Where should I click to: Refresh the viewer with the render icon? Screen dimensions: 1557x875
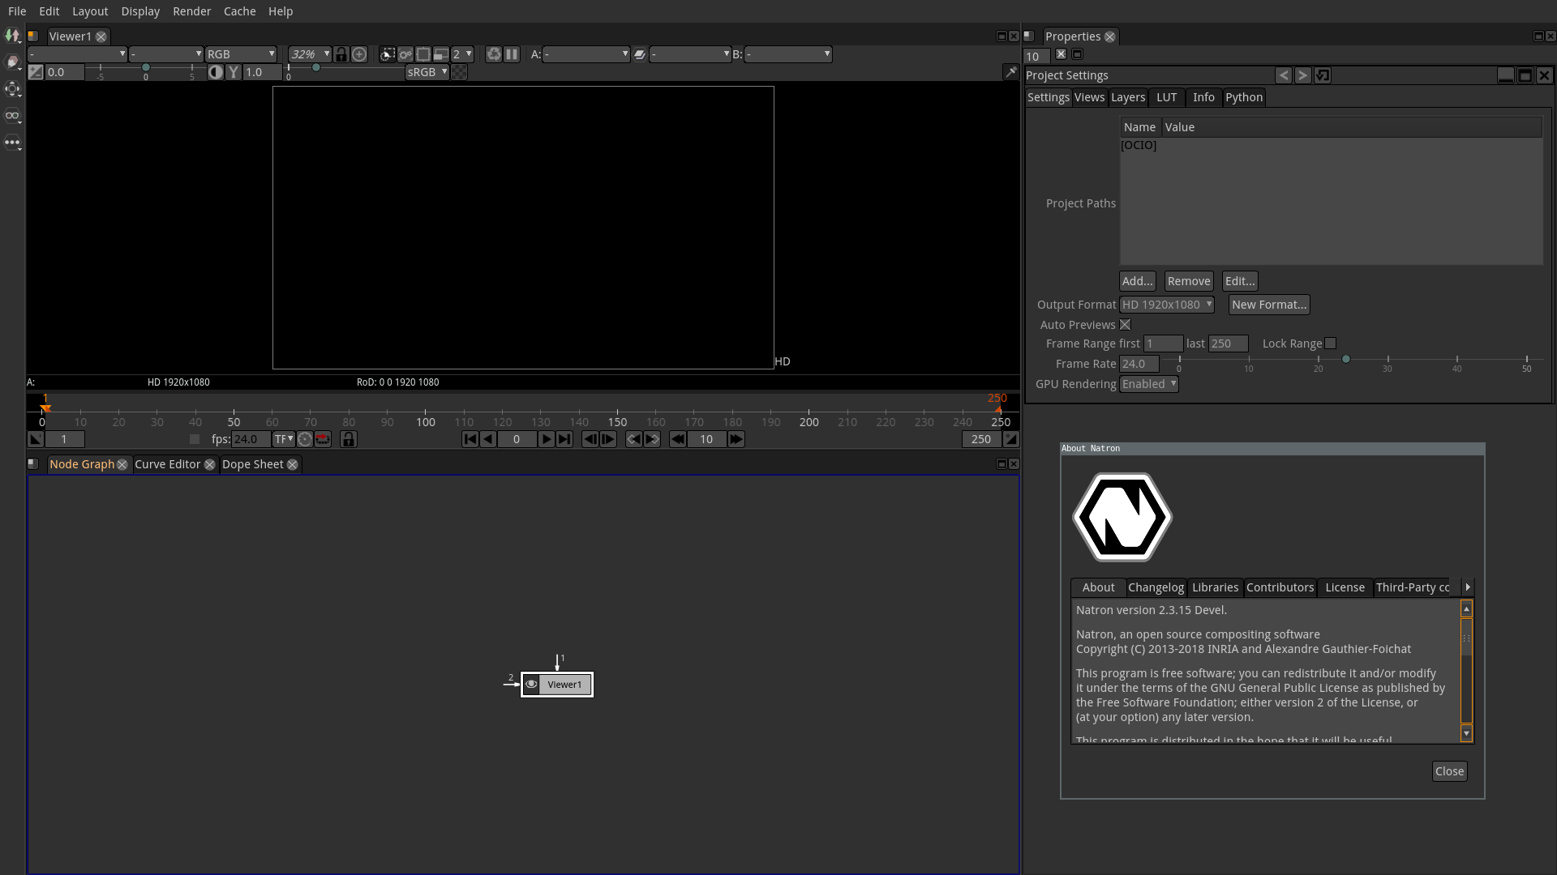pos(494,54)
